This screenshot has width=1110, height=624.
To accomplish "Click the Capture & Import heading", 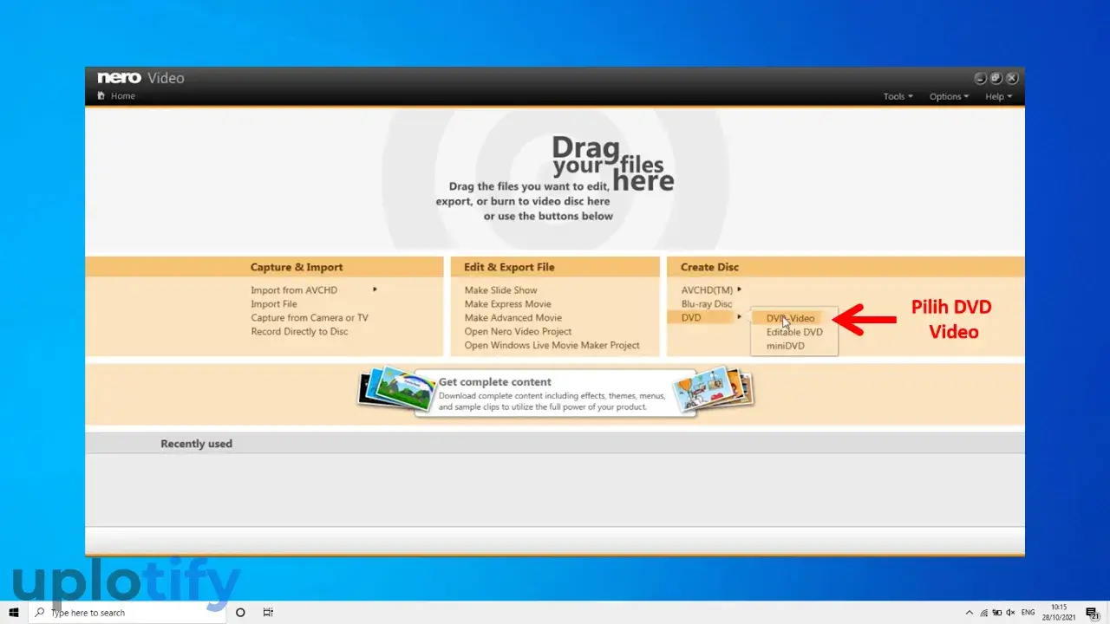I will (x=297, y=267).
